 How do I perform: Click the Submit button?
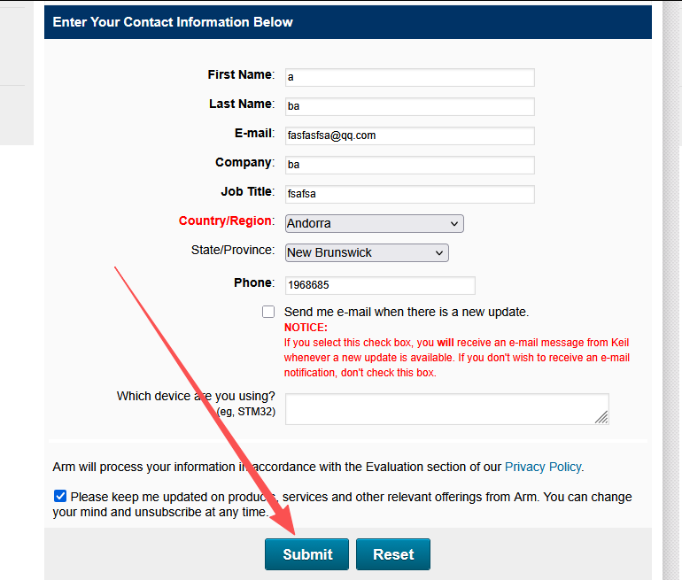pos(306,554)
